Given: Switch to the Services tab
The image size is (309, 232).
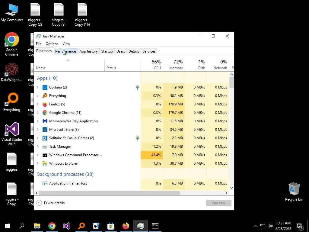Looking at the screenshot, I should [149, 51].
